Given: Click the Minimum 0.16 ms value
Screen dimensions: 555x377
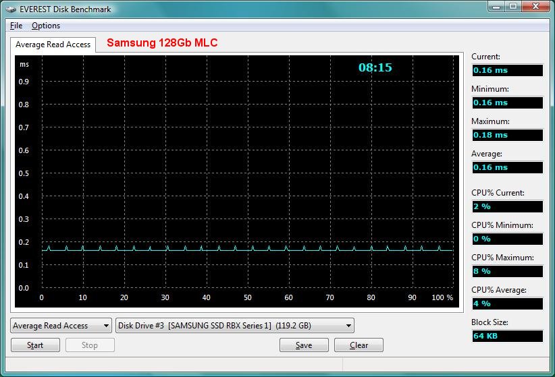Looking at the screenshot, I should tap(507, 103).
